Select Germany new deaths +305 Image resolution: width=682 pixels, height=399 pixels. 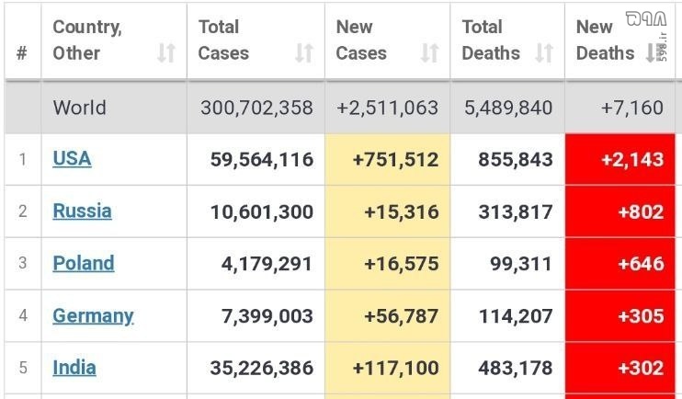[642, 316]
